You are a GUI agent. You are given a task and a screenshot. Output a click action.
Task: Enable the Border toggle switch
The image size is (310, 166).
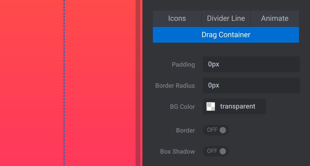coord(216,130)
